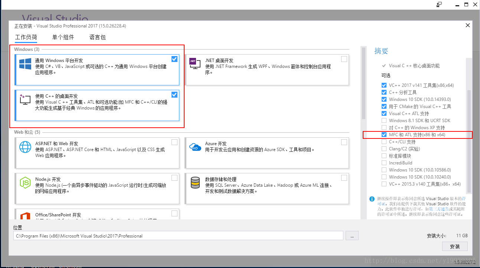Click the C++ desktop development monitor icon
The height and width of the screenshot is (268, 480).
[x=25, y=99]
